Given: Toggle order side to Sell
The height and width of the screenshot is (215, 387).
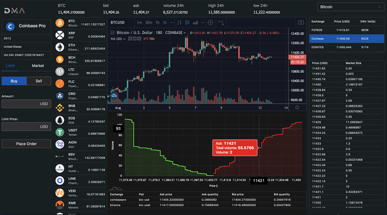Looking at the screenshot, I should [39, 81].
